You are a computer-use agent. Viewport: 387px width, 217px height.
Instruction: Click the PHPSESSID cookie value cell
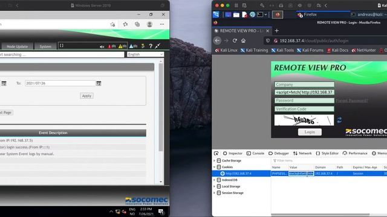click(301, 174)
